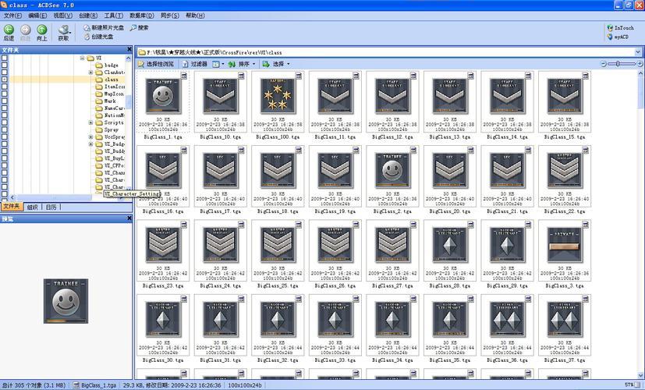Click the Filters (过滤器) button
Viewport: 645px width, 390px height.
(195, 64)
